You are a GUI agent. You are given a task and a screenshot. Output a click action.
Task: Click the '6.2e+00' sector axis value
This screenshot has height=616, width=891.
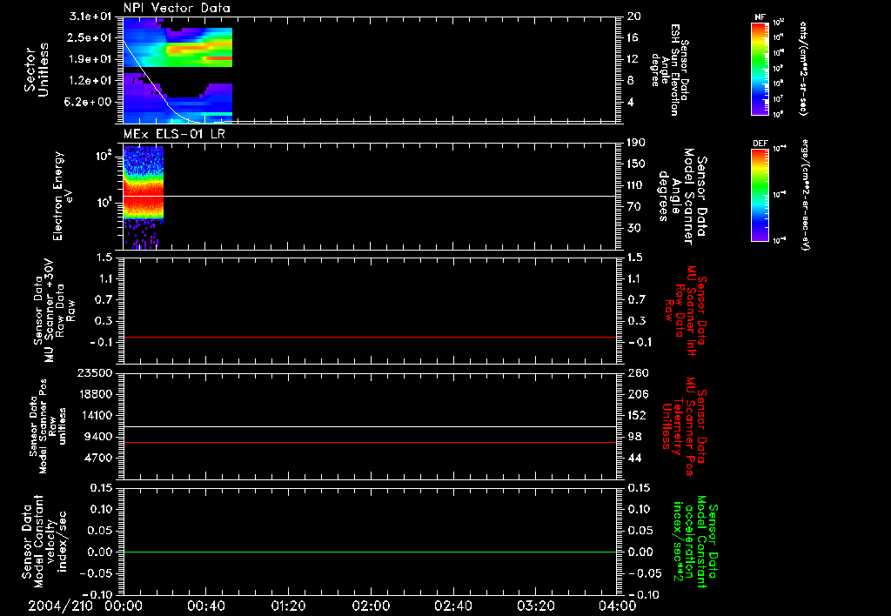pyautogui.click(x=90, y=102)
